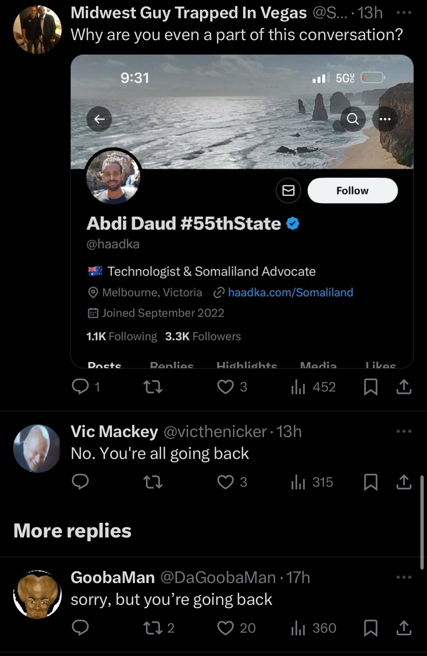Like the Midwest Guy Trapped In Vegas post
This screenshot has height=656, width=427.
coord(226,387)
